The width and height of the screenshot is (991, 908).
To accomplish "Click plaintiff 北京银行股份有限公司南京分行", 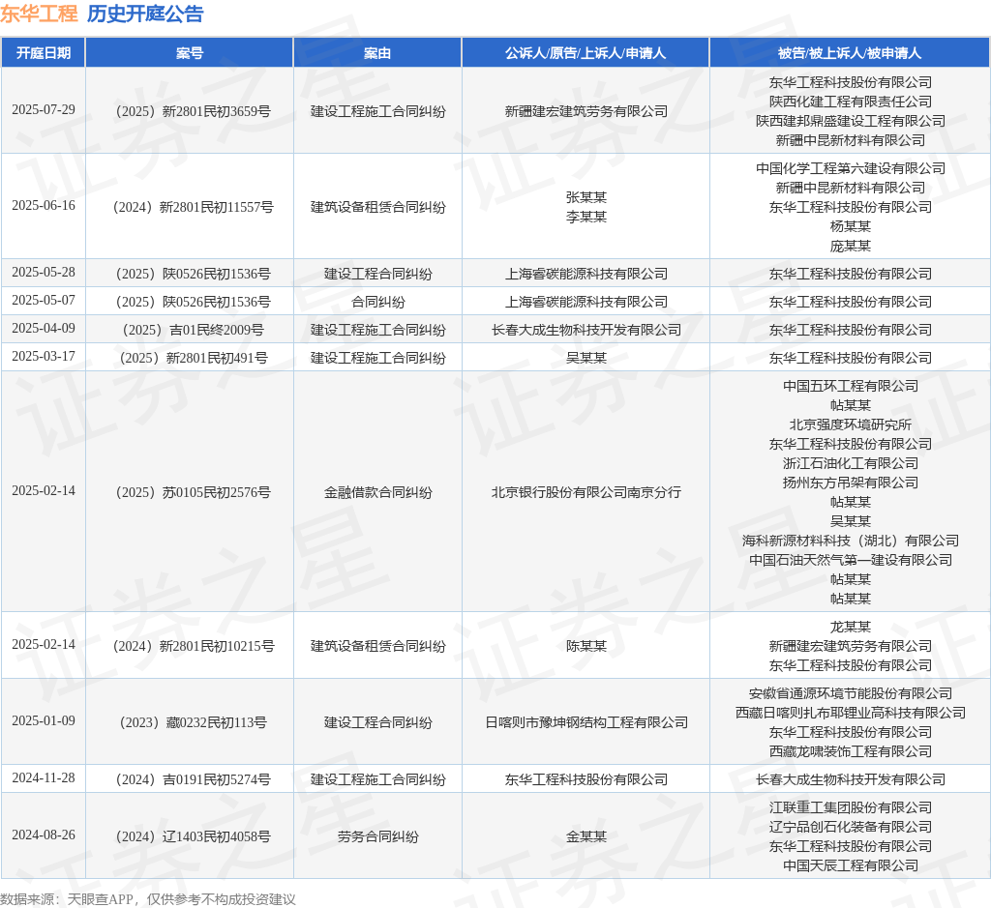I will [586, 492].
